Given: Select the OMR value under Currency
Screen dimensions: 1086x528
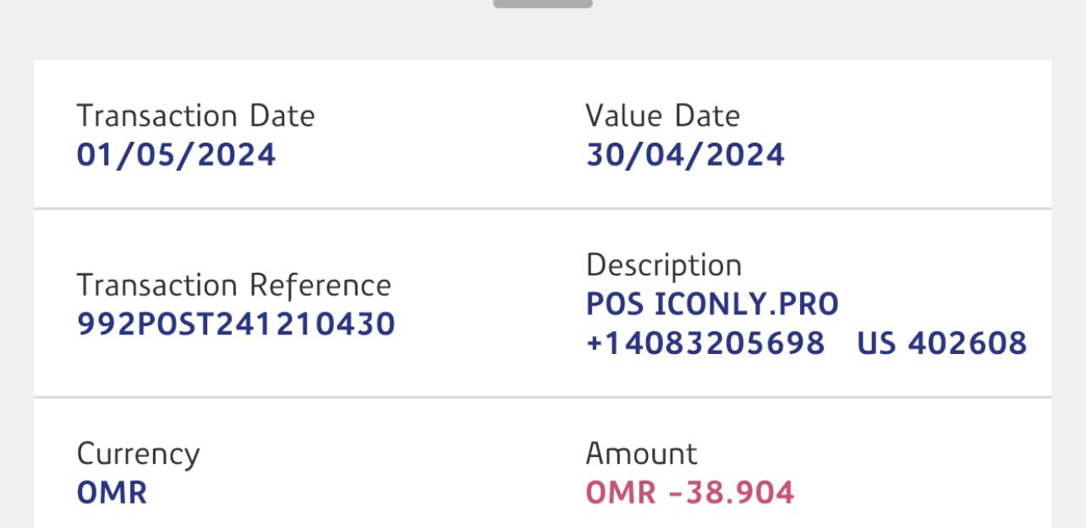Looking at the screenshot, I should click(x=112, y=493).
